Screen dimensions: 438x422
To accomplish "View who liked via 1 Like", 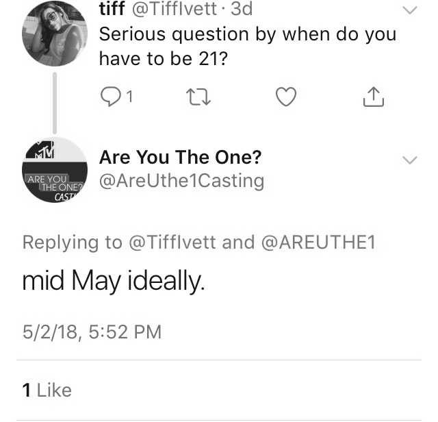I will point(47,390).
